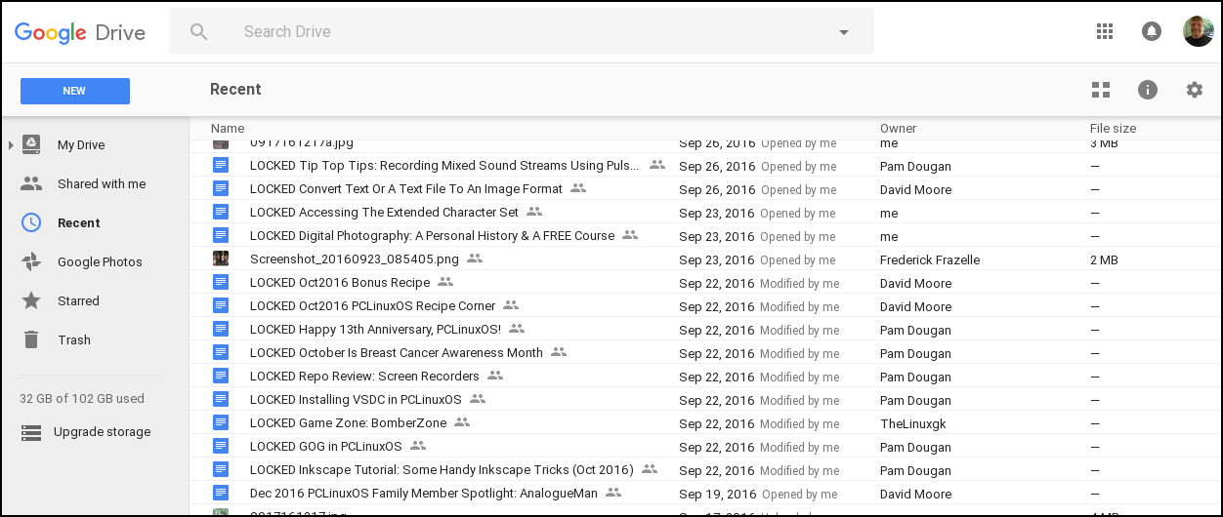Click the File size column header
This screenshot has height=517, width=1223.
coord(1114,129)
